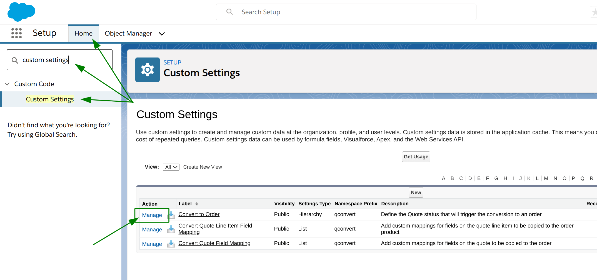Select Custom Settings in the sidebar
Viewport: 597px width, 280px height.
[x=50, y=99]
